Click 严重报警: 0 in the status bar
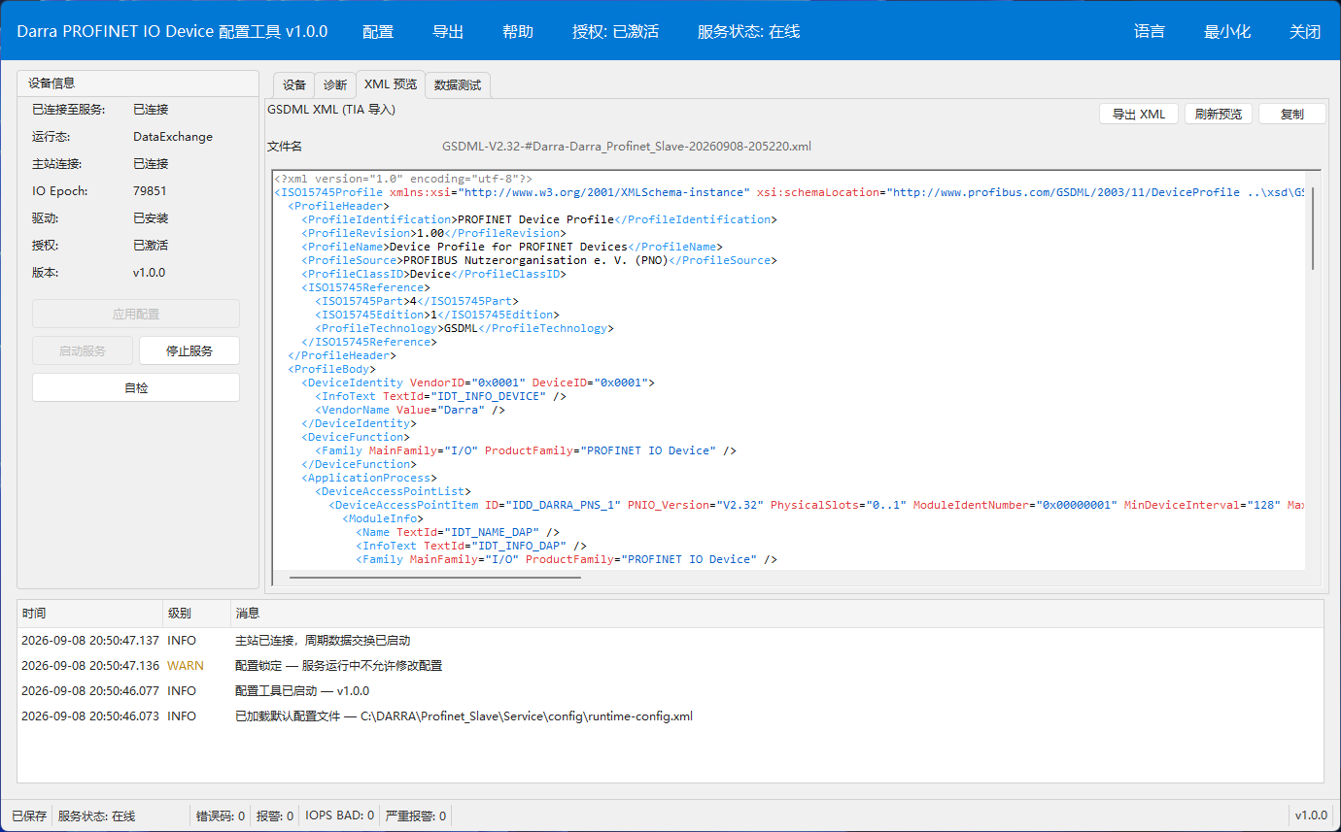Viewport: 1341px width, 832px height. click(416, 815)
